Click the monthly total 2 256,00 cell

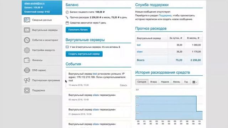click(196, 60)
